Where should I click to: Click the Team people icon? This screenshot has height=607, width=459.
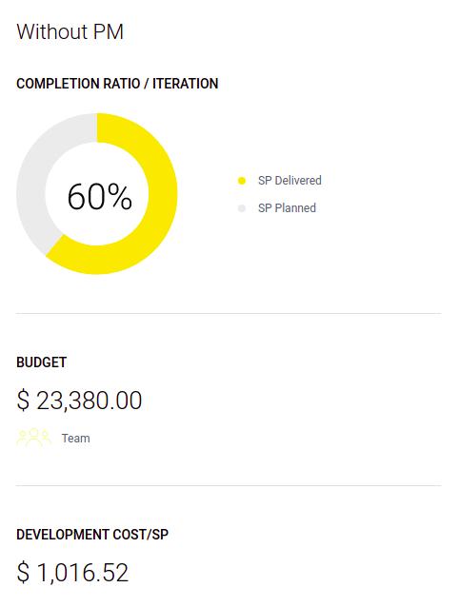34,438
